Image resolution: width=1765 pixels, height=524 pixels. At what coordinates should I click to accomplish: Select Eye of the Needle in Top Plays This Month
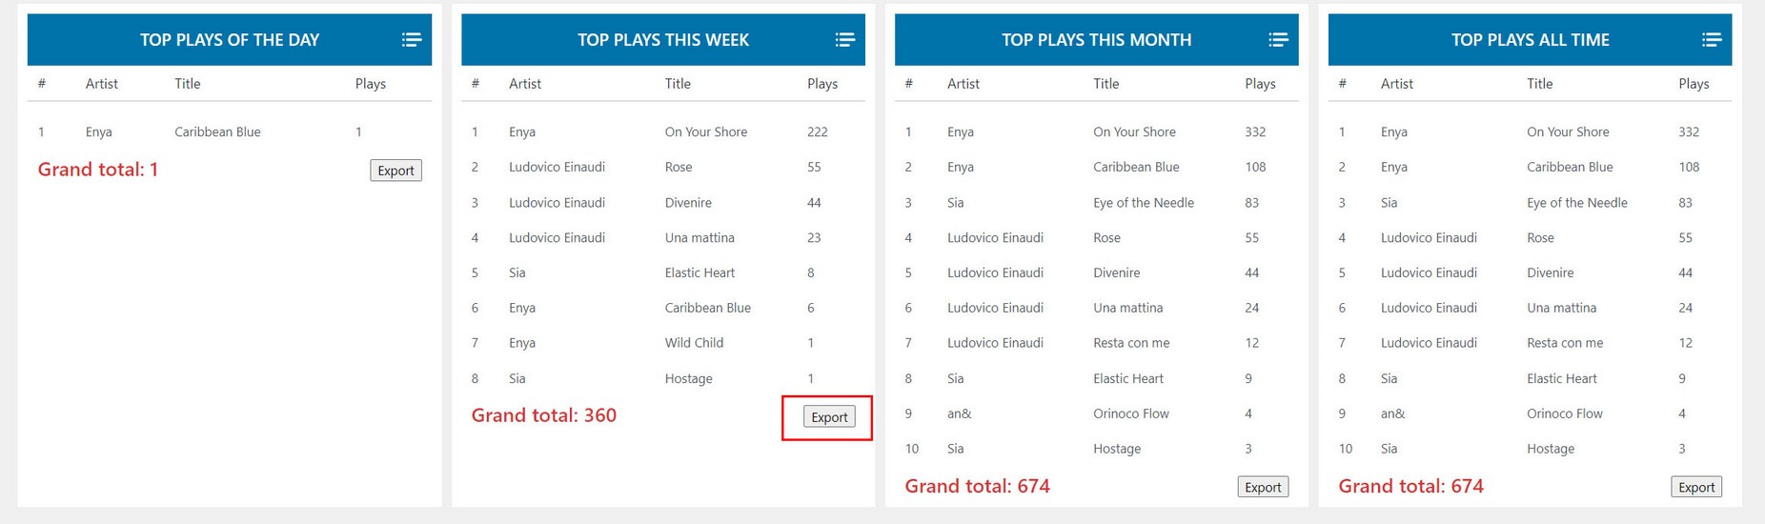click(x=1143, y=203)
